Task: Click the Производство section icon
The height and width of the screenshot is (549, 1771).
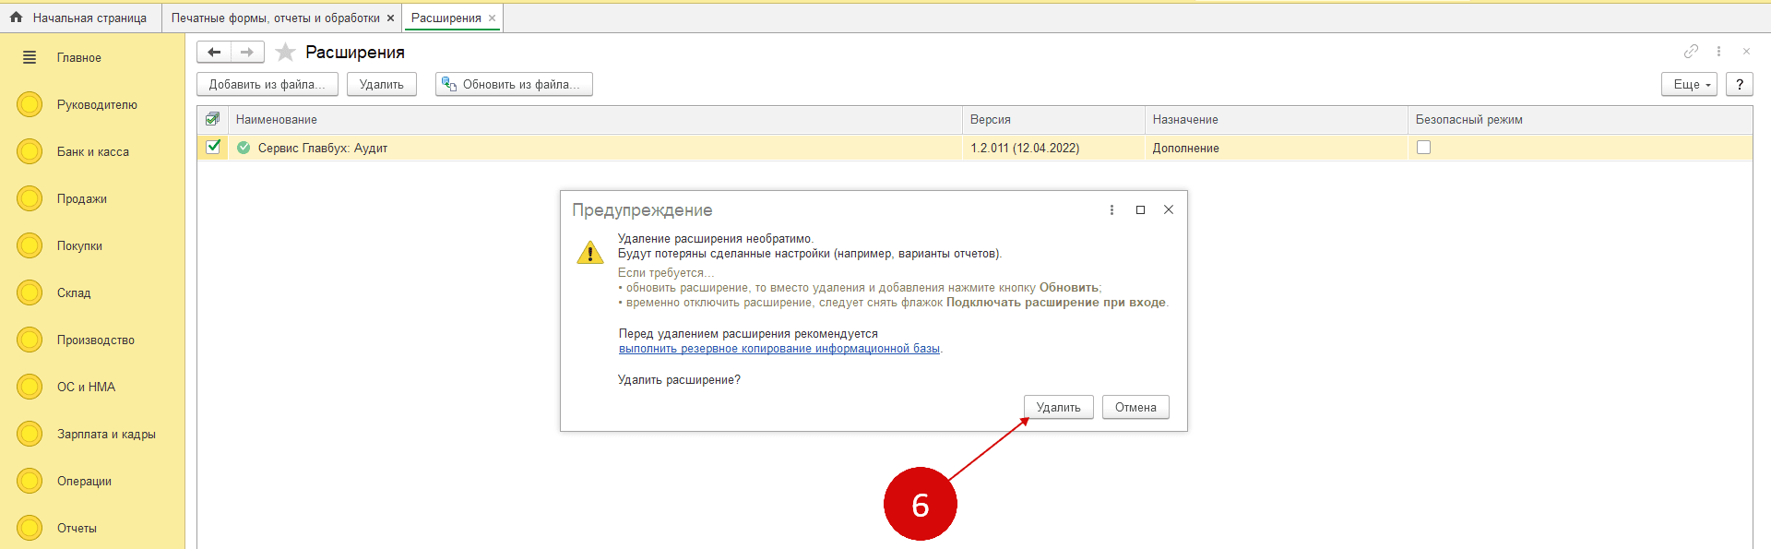Action: tap(30, 340)
